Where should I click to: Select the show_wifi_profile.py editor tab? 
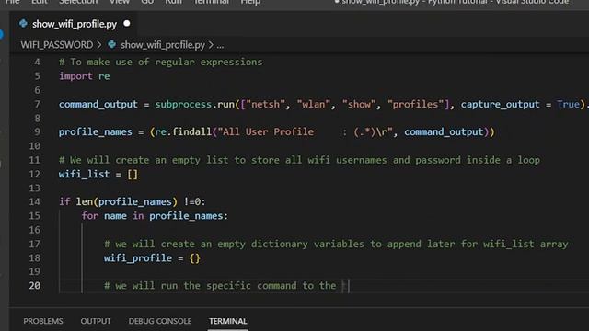pos(74,24)
